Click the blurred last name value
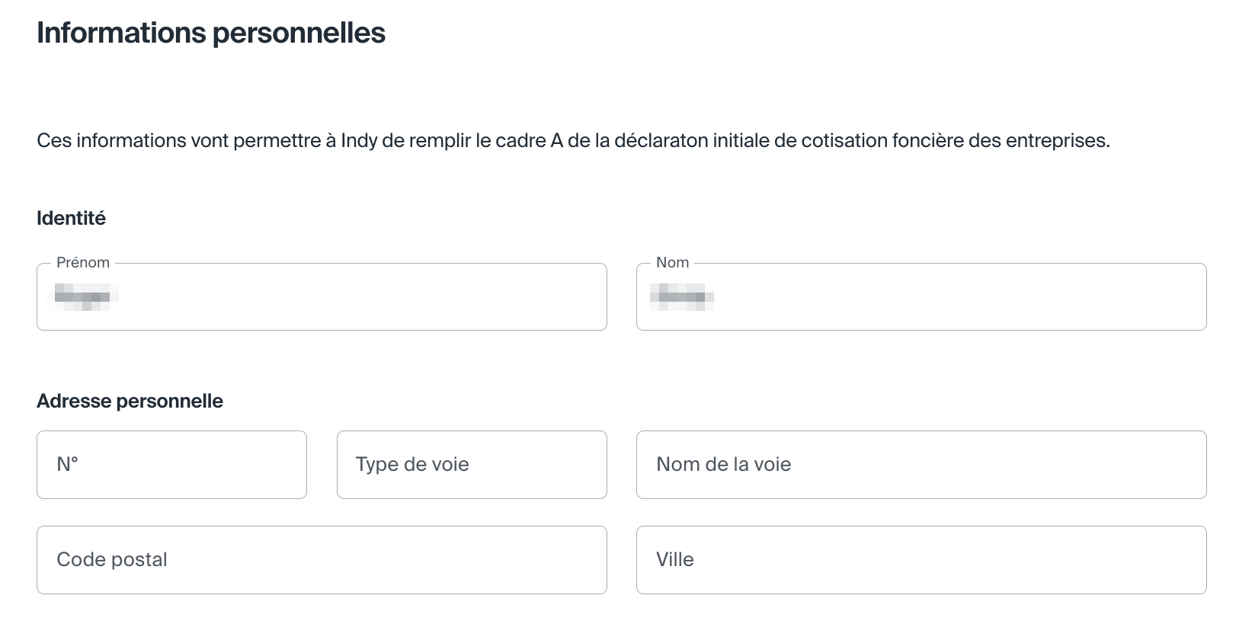1236x640 pixels. pyautogui.click(x=681, y=296)
